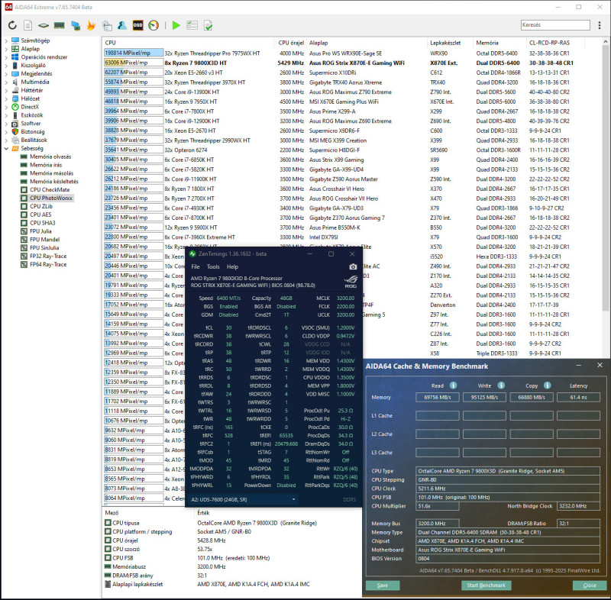This screenshot has height=600, width=611.
Task: Select Memória olvasás benchmark
Action: [50, 156]
